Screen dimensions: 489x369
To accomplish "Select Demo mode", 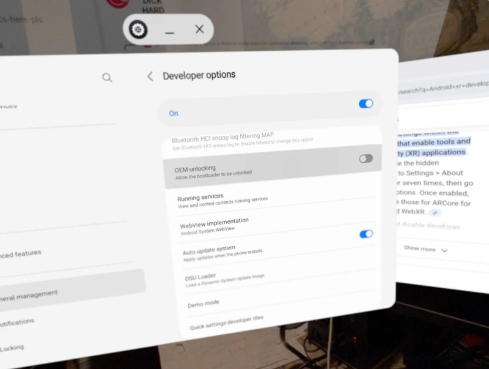I will tap(204, 303).
